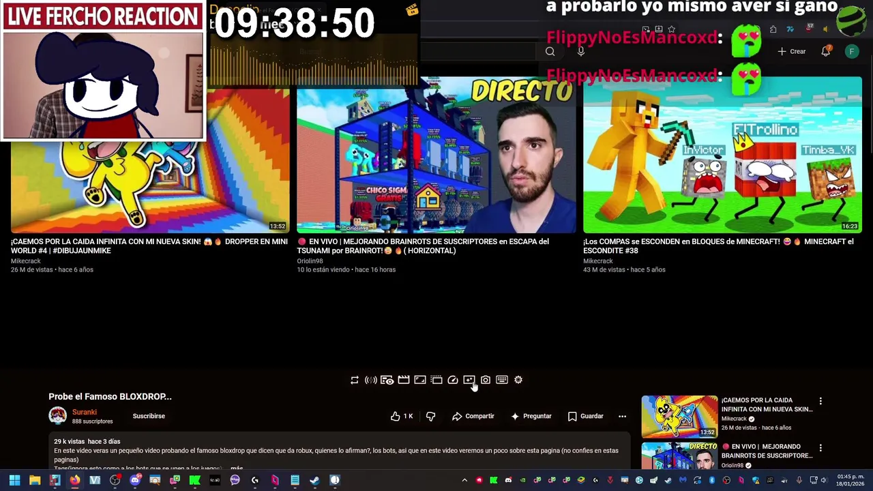Open Los COMPAS se ESCONDEN thumbnail
873x491 pixels.
point(722,155)
